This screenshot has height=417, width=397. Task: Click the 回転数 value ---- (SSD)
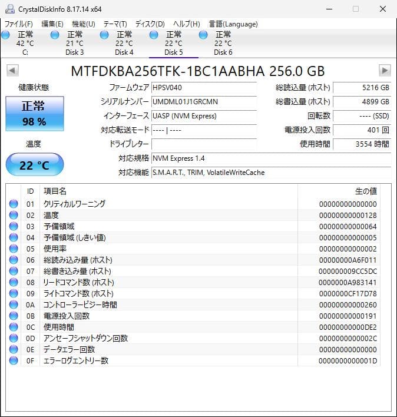[362, 116]
